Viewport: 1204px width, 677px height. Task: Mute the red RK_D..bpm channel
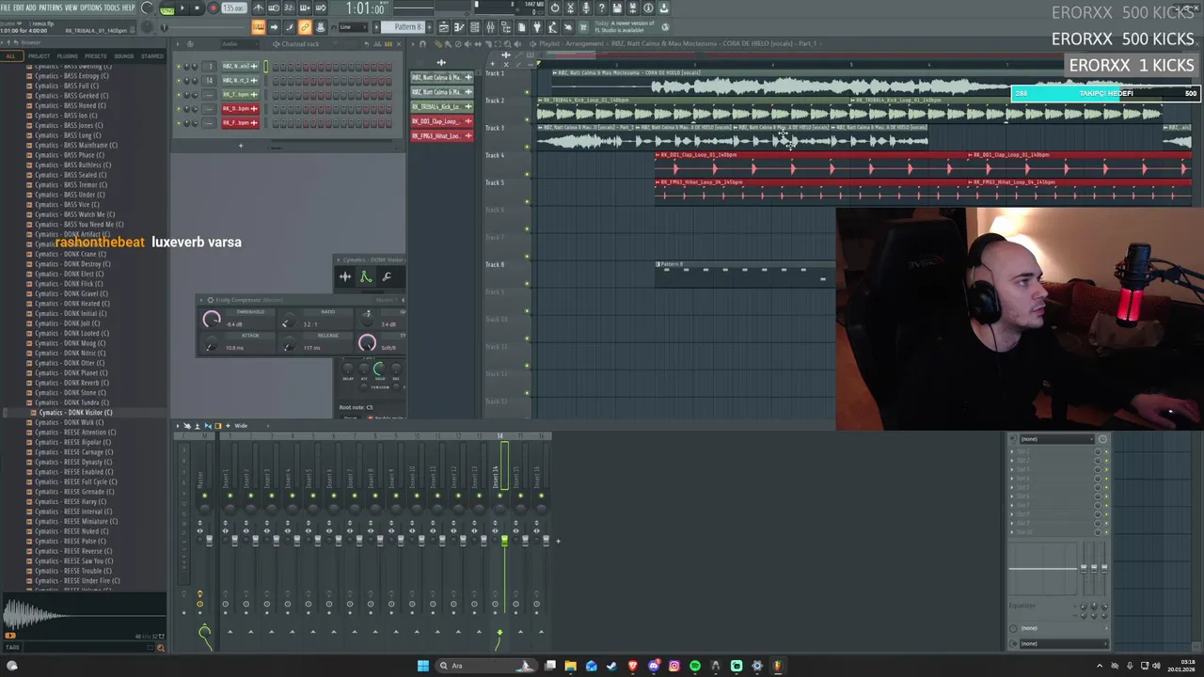179,109
